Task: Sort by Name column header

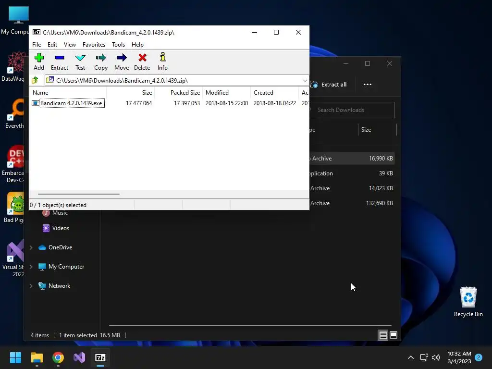Action: pos(68,93)
